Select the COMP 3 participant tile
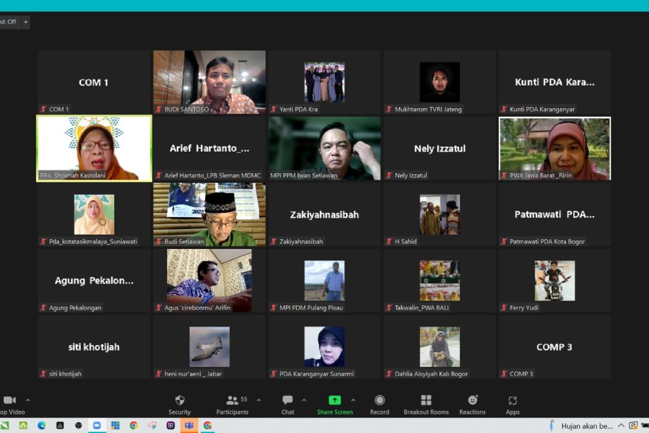This screenshot has height=433, width=649. tap(555, 346)
